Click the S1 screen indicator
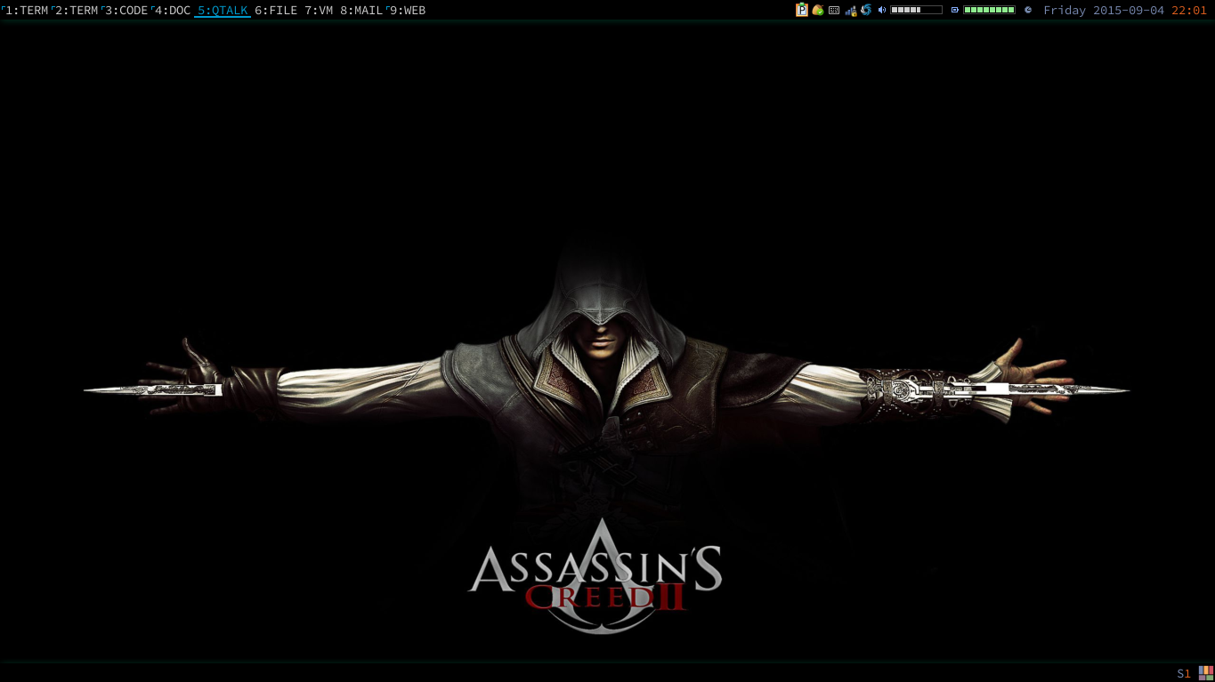The width and height of the screenshot is (1215, 682). click(1184, 673)
